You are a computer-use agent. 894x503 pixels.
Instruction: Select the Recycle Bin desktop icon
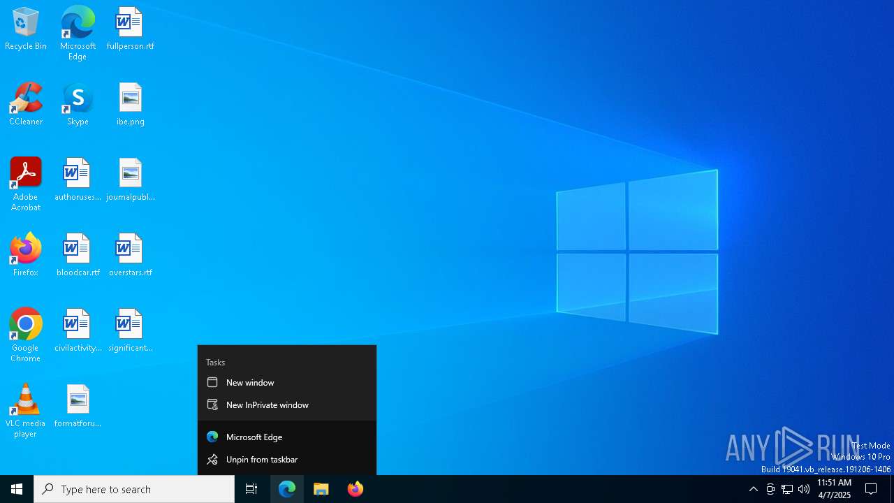[x=26, y=29]
